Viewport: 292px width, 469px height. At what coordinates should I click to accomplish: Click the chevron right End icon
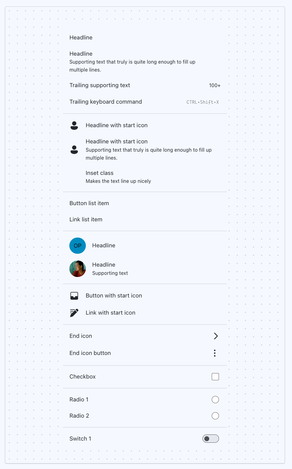[x=216, y=336]
